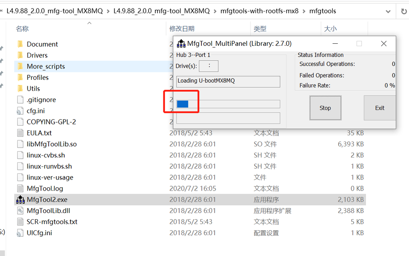
Task: Select the COPYING-GPL-2 file icon
Action: 20,122
